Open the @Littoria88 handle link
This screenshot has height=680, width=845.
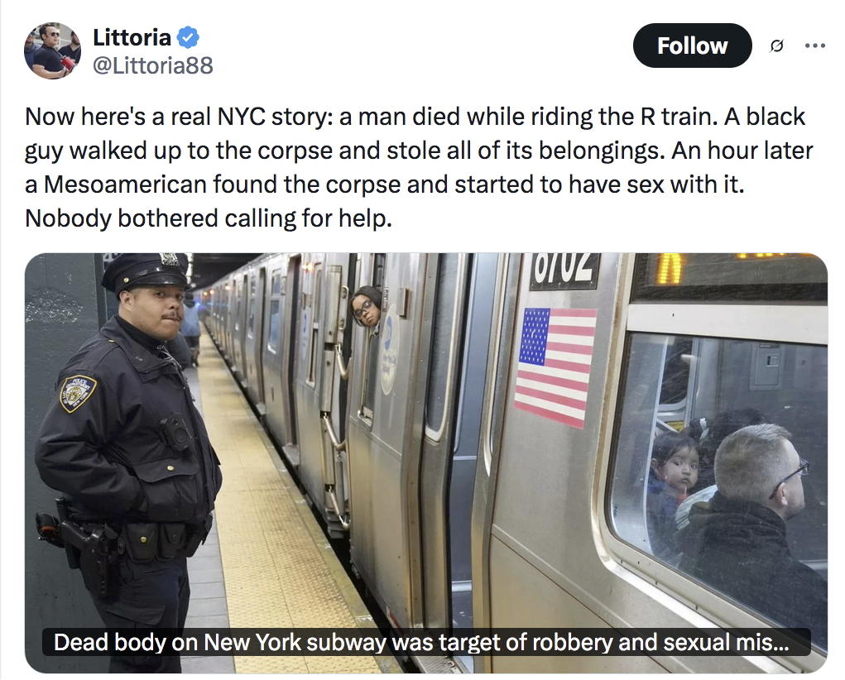pos(153,65)
